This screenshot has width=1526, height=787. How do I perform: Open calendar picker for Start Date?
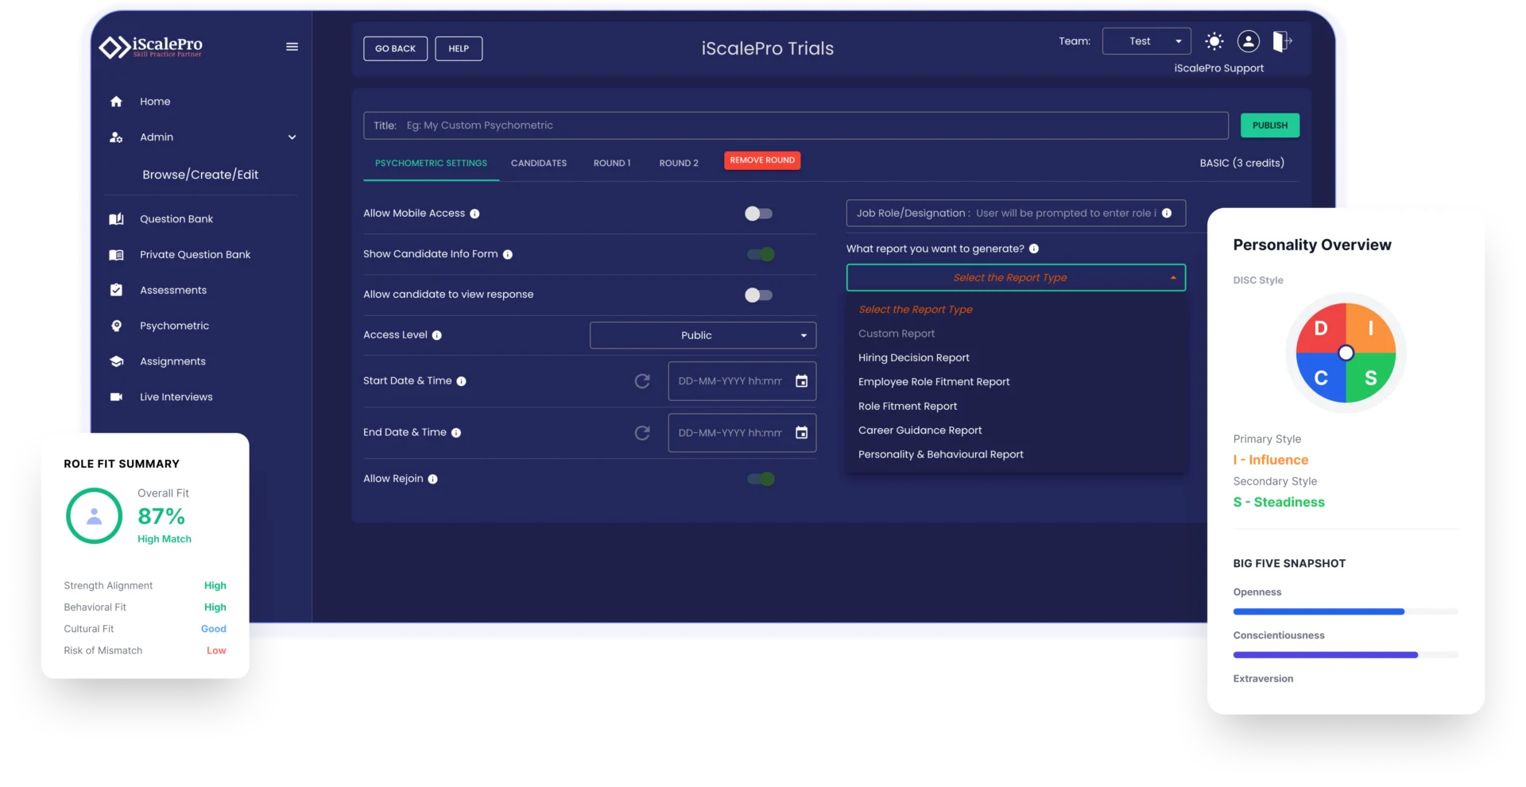coord(802,381)
